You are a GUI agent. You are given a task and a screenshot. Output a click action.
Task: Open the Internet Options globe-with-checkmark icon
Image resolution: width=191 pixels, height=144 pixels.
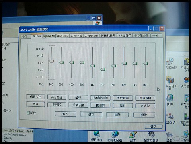[x=115, y=134]
